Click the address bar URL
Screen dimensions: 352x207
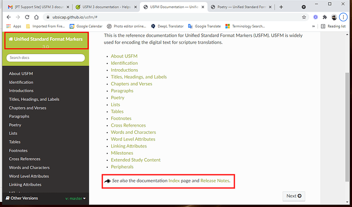pos(75,17)
